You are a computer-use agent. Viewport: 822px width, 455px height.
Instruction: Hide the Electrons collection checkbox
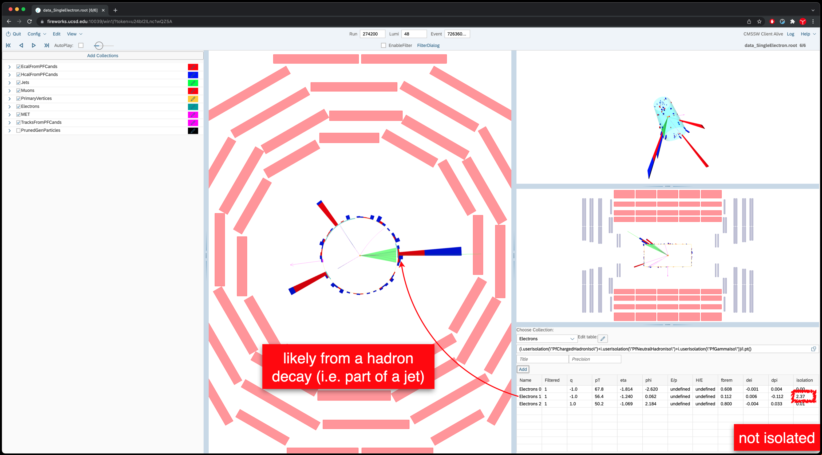click(x=18, y=106)
